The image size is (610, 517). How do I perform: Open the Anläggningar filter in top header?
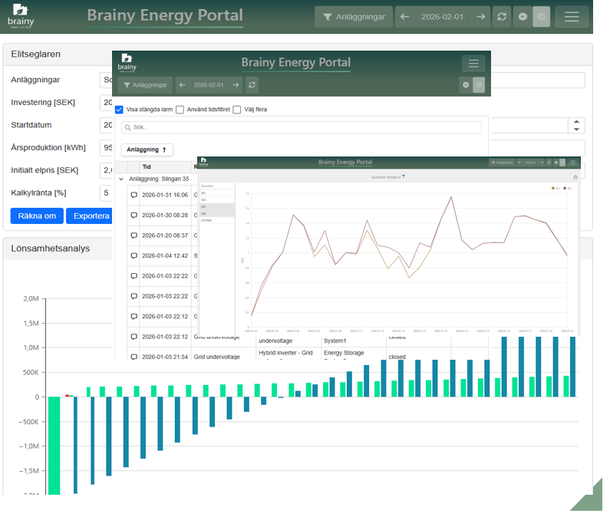pos(354,17)
